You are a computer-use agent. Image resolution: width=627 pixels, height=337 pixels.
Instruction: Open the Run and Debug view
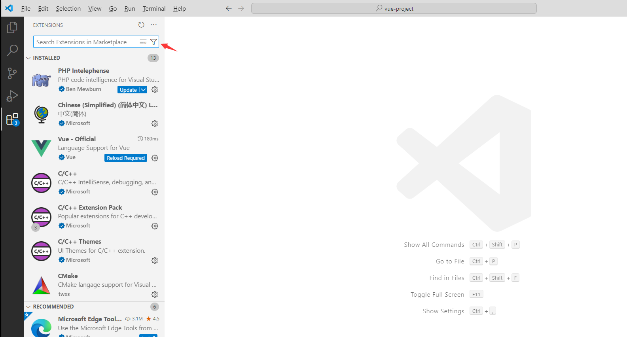pyautogui.click(x=12, y=96)
